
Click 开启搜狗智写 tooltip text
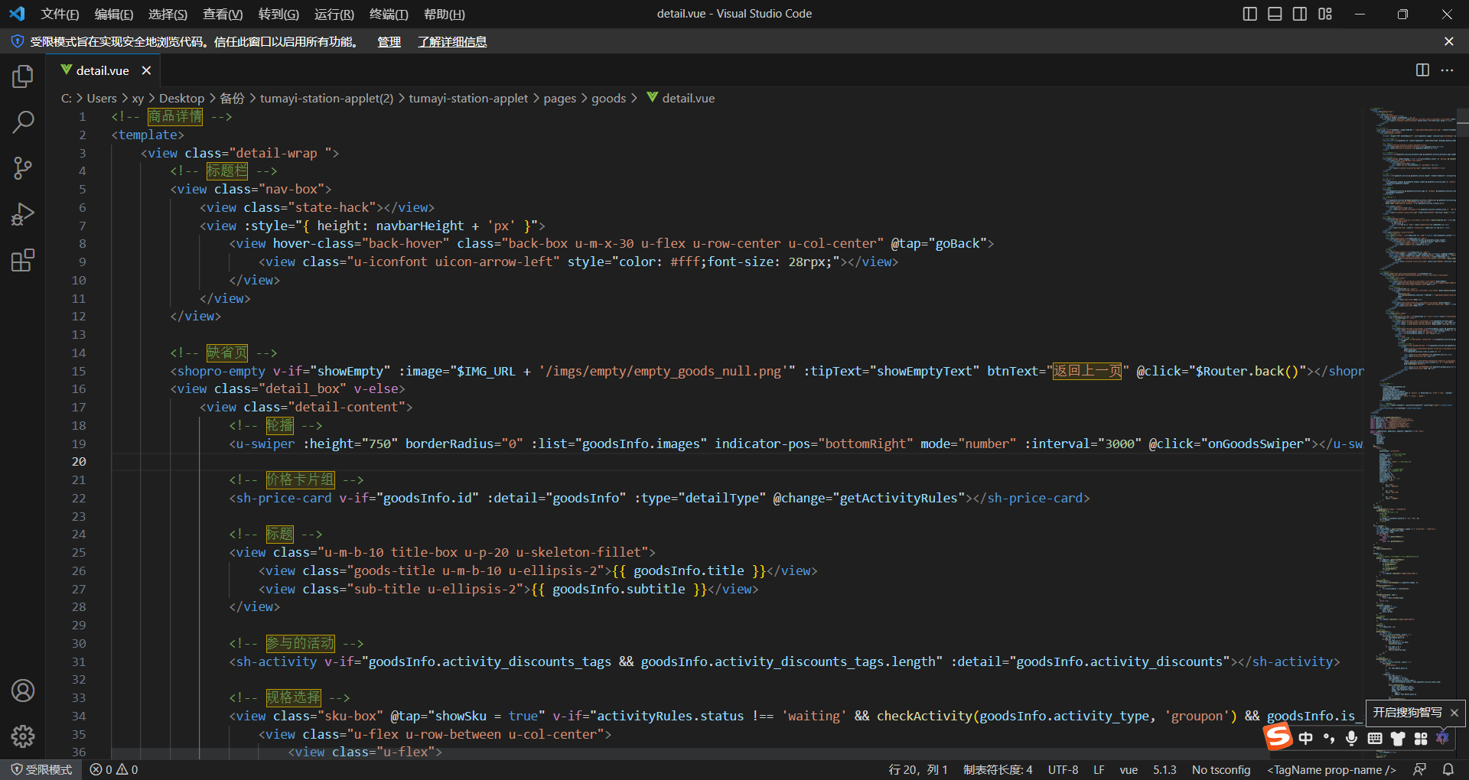pos(1407,713)
